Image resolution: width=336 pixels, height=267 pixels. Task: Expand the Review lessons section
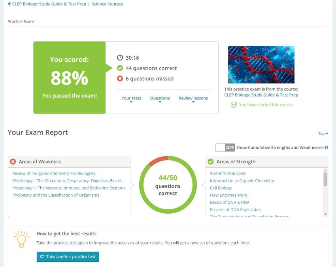[x=193, y=98]
